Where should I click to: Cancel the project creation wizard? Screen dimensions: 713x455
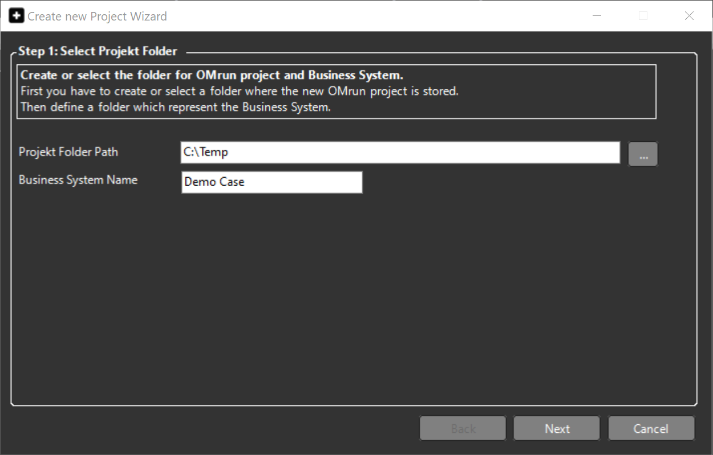click(651, 428)
